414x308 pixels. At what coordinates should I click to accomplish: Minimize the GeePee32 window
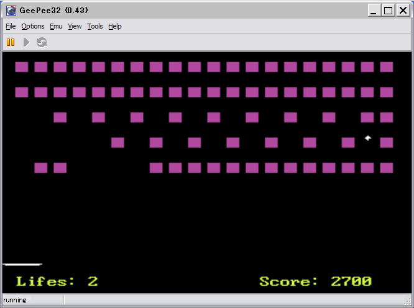point(374,10)
